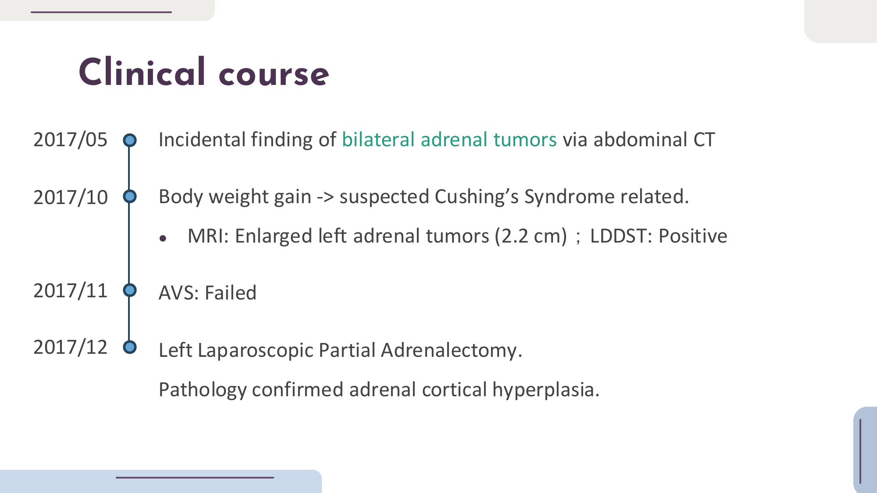The width and height of the screenshot is (877, 493).
Task: Click the "via abdominal CT" text
Action: (x=638, y=140)
